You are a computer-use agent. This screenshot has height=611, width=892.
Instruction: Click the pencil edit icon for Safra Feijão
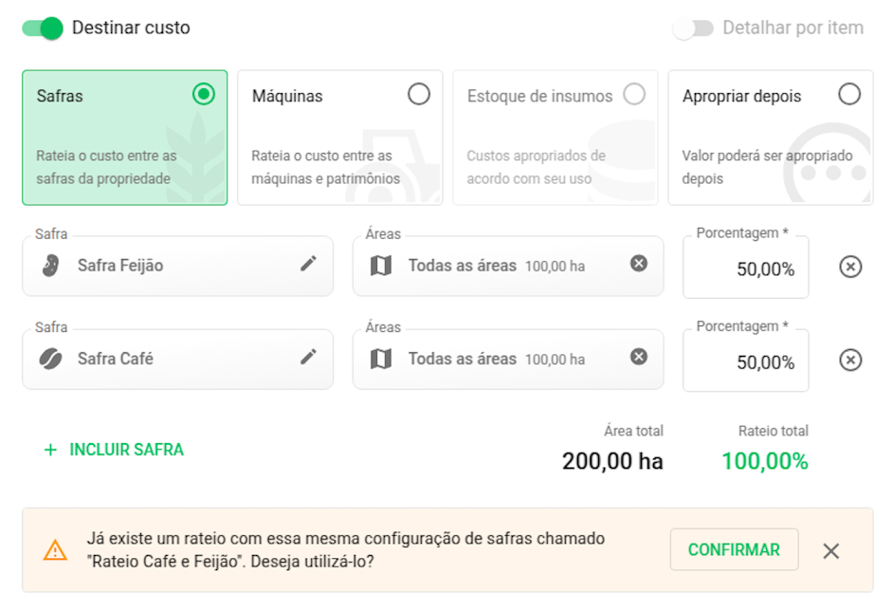coord(308,265)
